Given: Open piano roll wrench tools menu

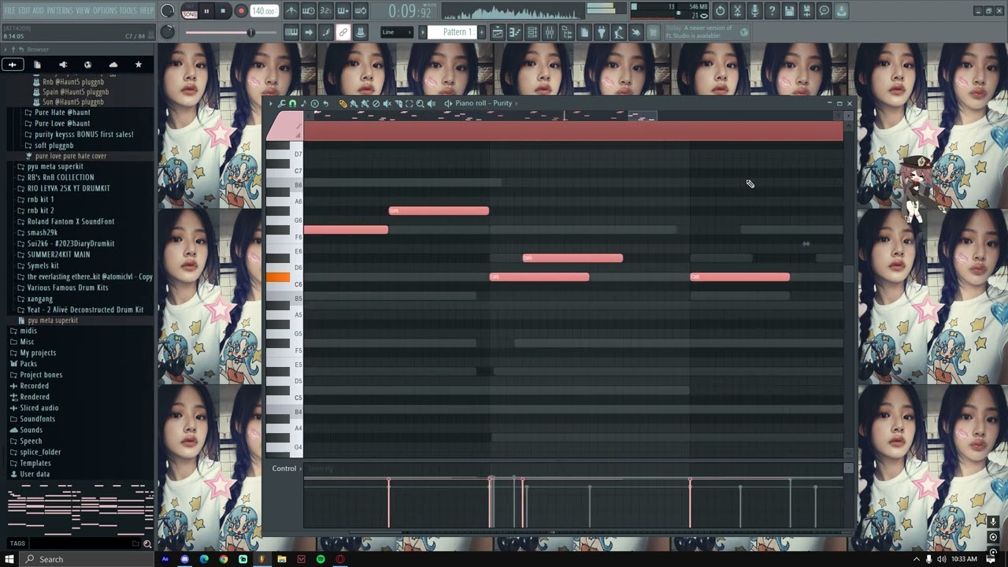Looking at the screenshot, I should (282, 104).
